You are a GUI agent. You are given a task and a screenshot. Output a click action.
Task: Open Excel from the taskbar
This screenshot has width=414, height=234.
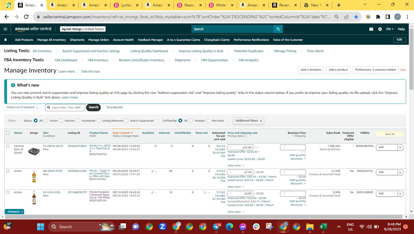(x=323, y=227)
